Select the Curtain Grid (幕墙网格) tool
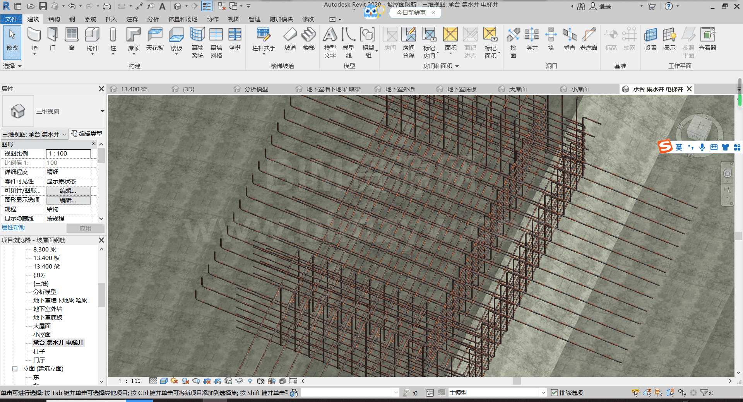This screenshot has height=402, width=743. 216,42
